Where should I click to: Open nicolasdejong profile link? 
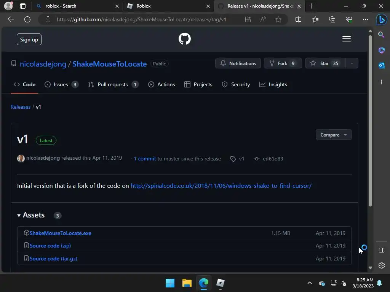43,64
